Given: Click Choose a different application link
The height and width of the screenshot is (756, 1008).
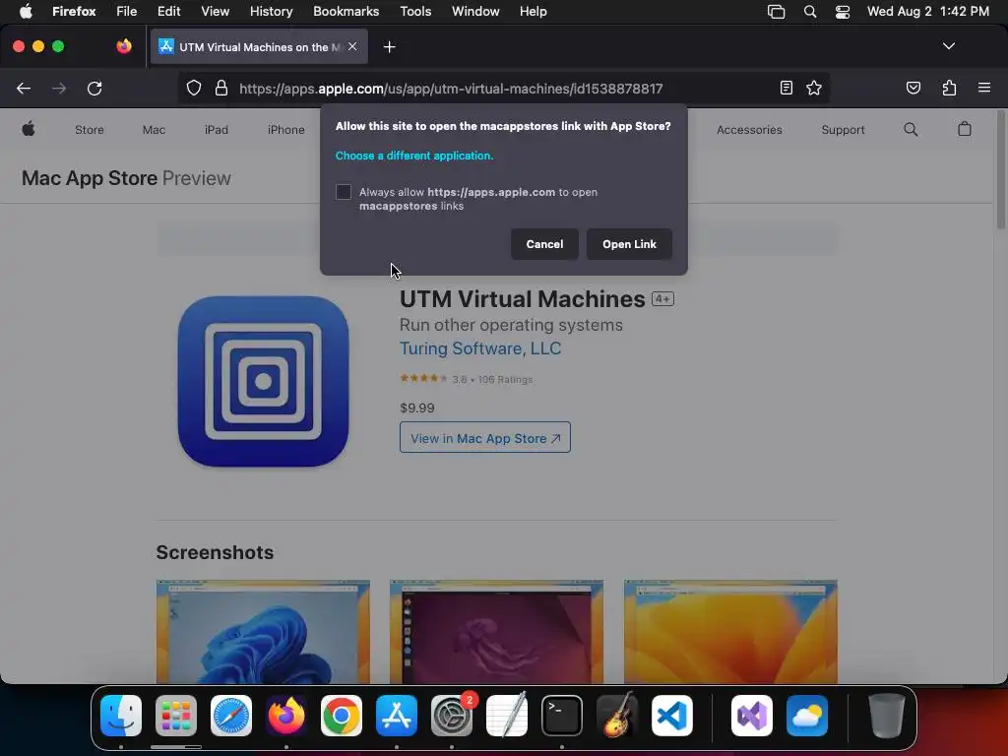Looking at the screenshot, I should point(414,156).
